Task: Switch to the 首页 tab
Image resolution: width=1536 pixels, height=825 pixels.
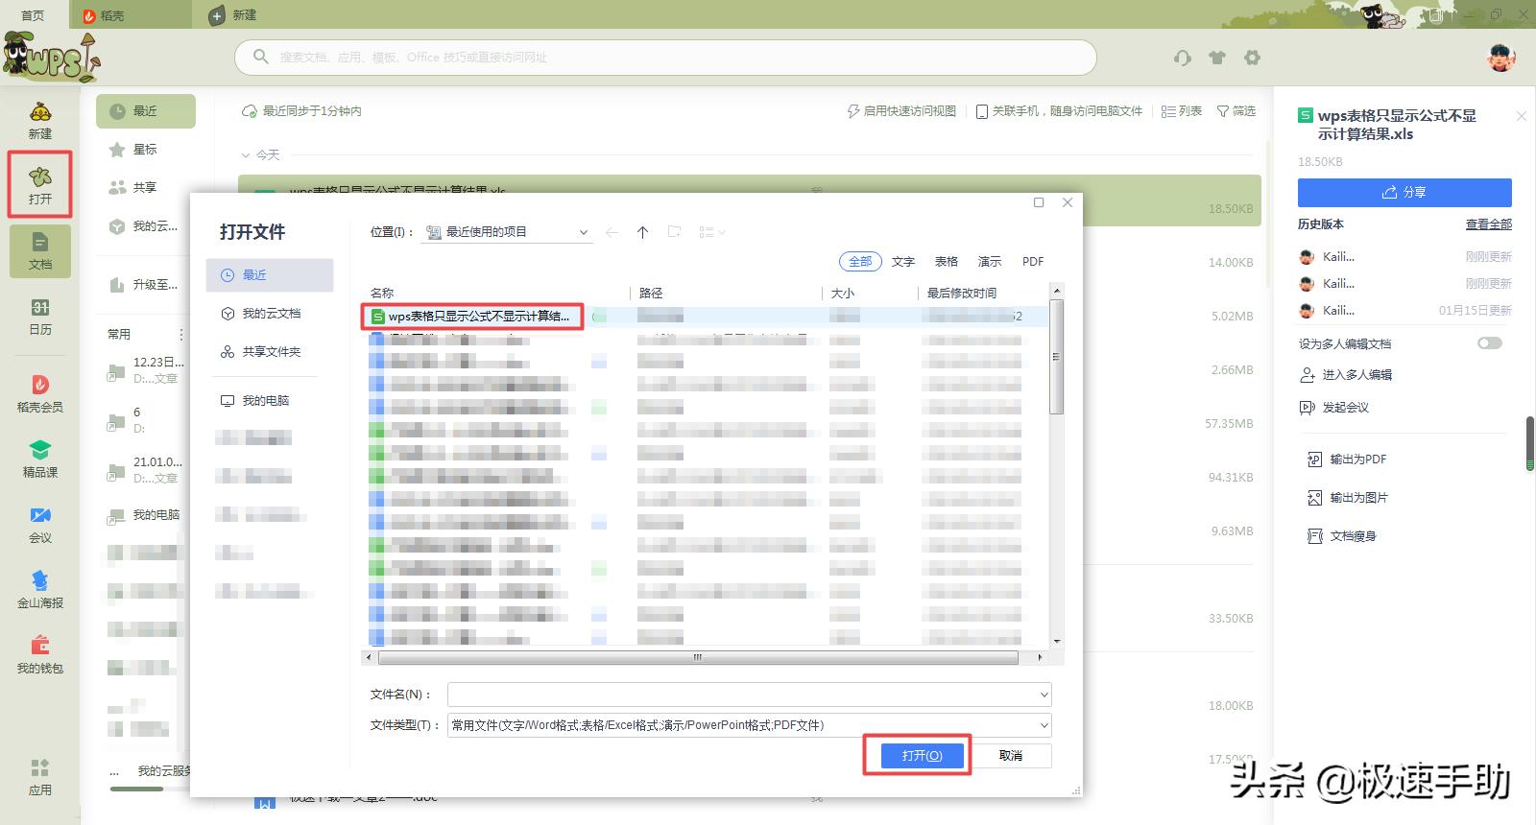Action: (34, 14)
